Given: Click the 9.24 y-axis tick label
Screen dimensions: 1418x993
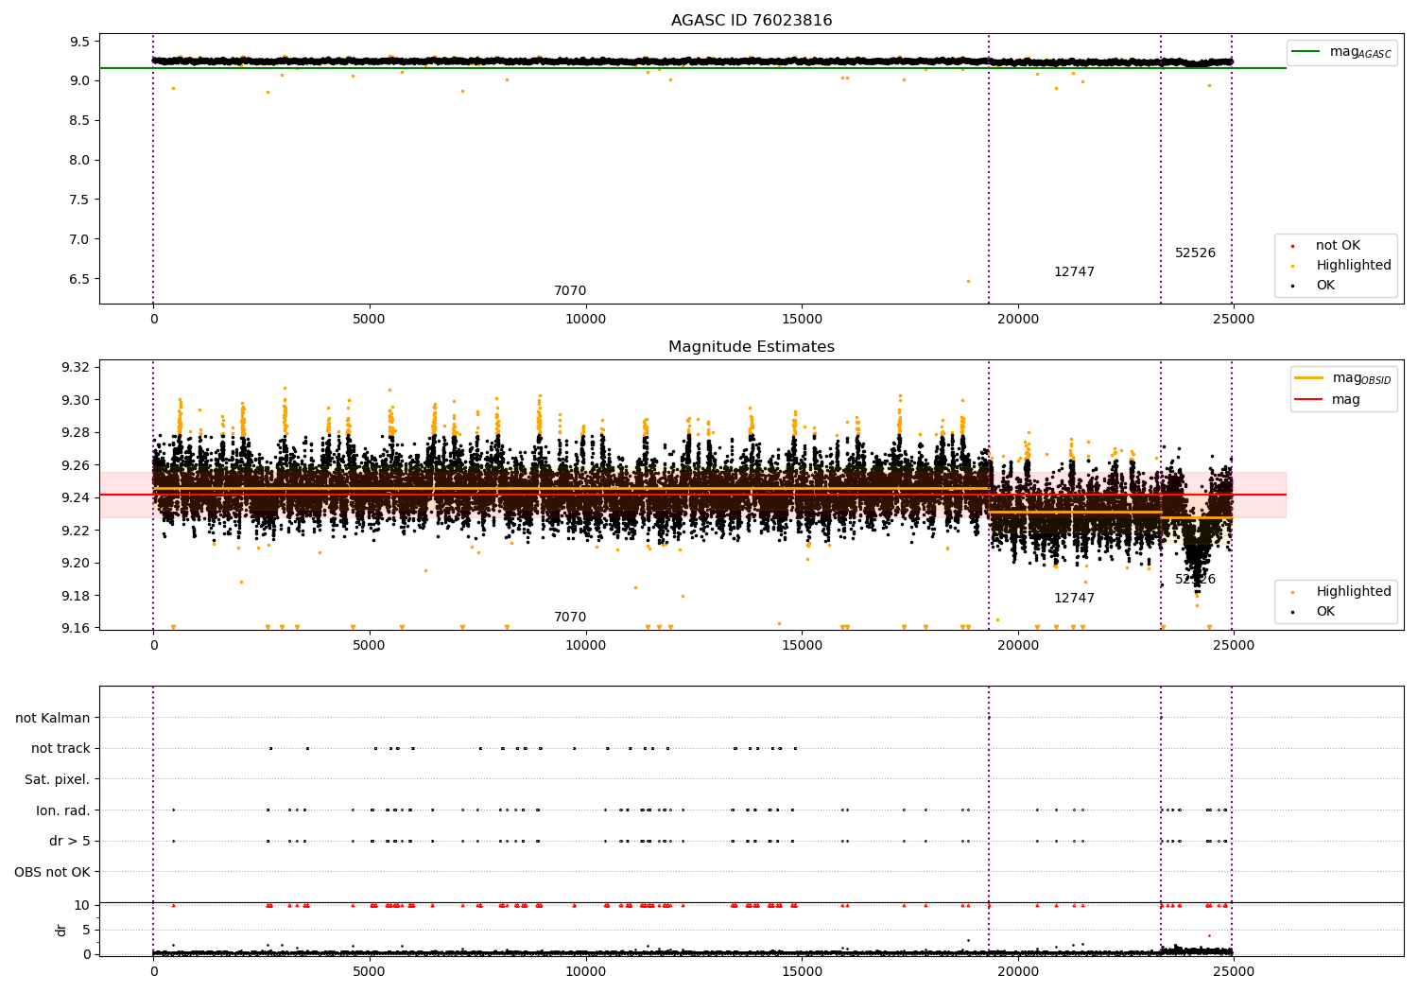Looking at the screenshot, I should (x=76, y=498).
